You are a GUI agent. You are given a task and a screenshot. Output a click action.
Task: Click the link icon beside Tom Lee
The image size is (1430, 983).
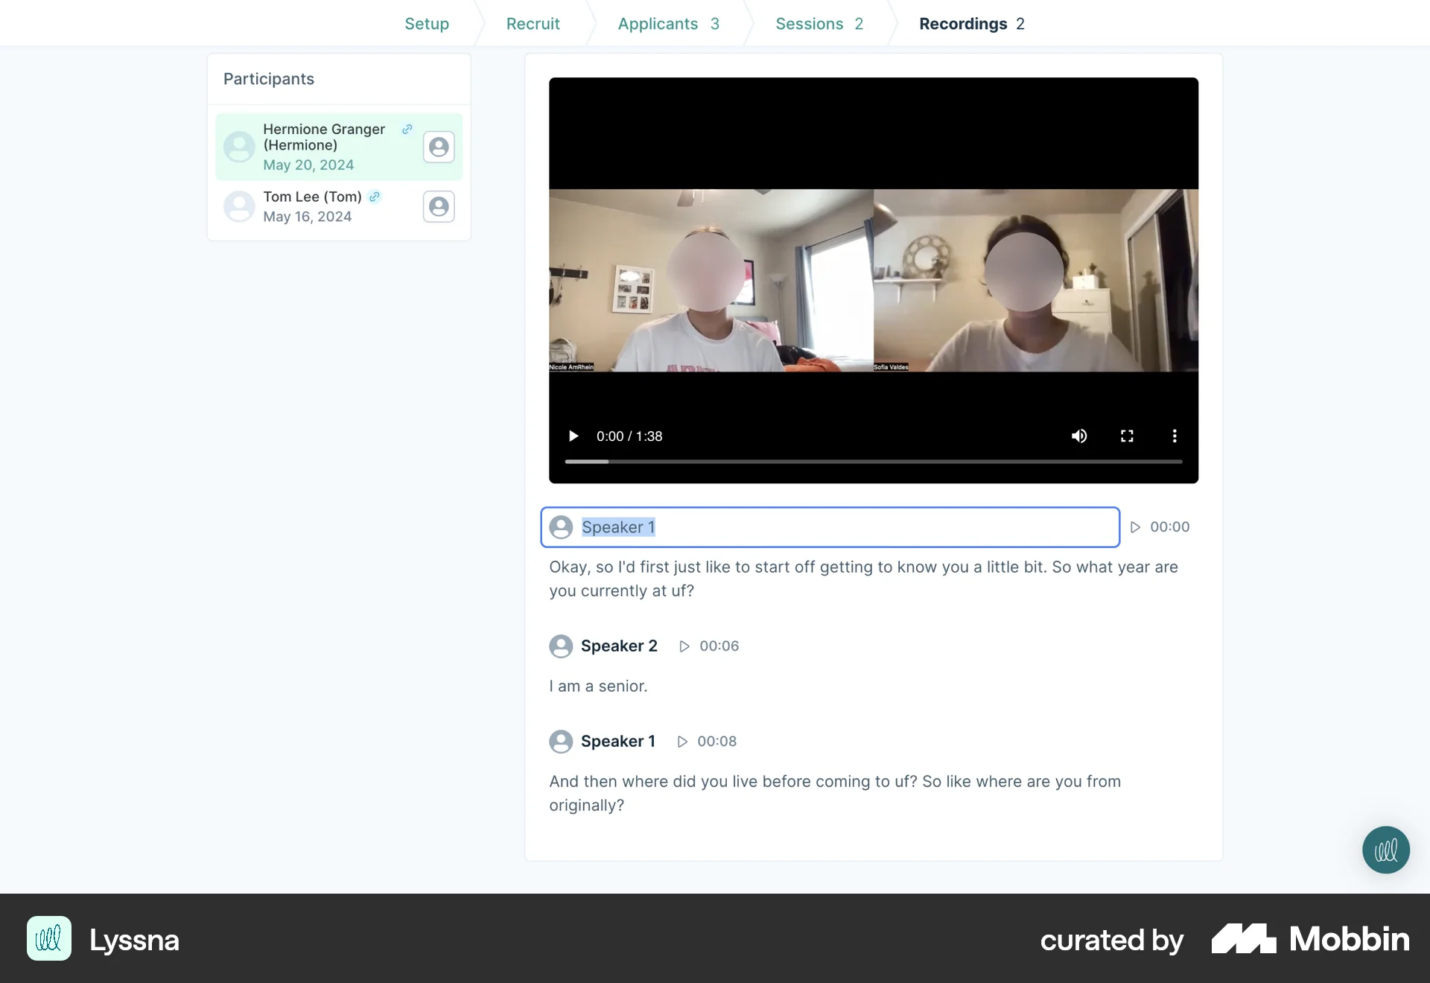pyautogui.click(x=374, y=197)
